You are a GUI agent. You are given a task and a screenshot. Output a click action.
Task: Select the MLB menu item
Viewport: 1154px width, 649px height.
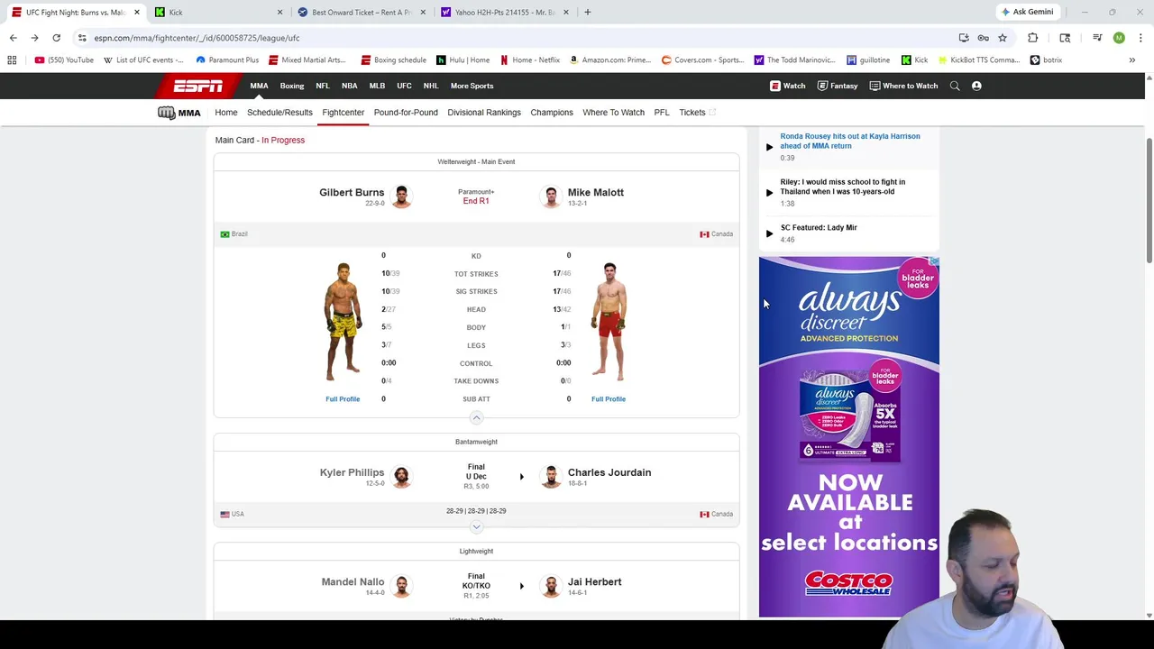click(377, 86)
